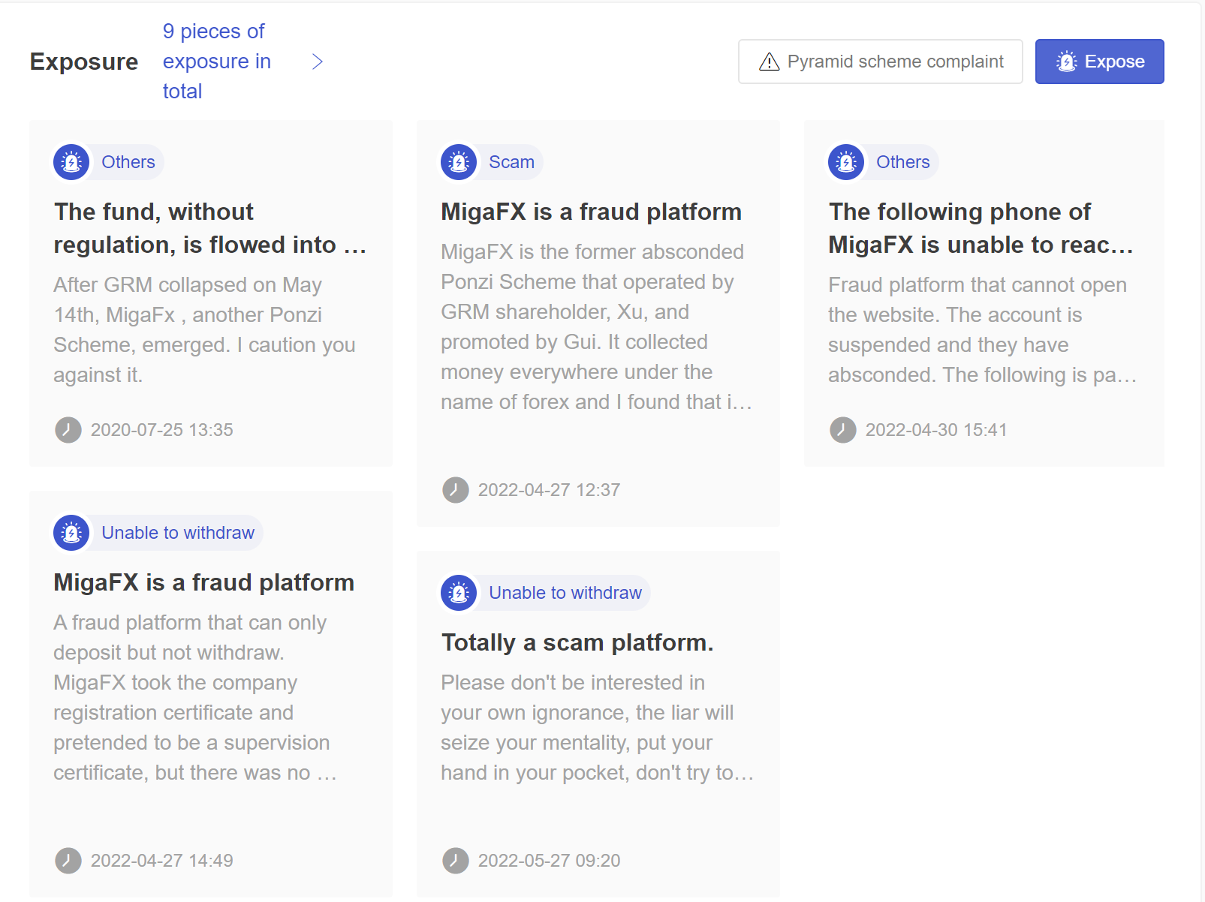
Task: Click the 'After GRM collapsed on May 14th' description
Action: (x=204, y=329)
